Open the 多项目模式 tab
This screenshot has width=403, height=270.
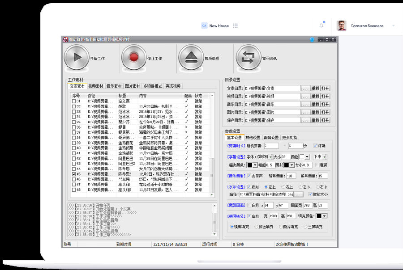pos(153,86)
